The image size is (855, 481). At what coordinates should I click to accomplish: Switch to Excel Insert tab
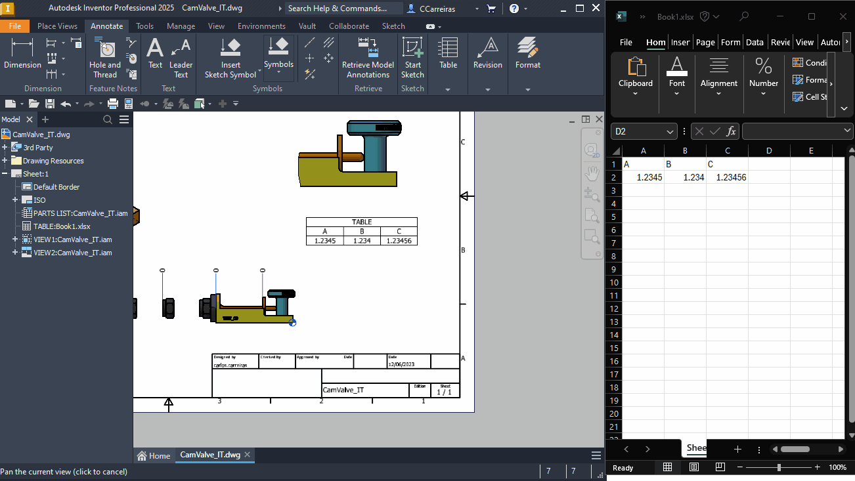tap(680, 42)
